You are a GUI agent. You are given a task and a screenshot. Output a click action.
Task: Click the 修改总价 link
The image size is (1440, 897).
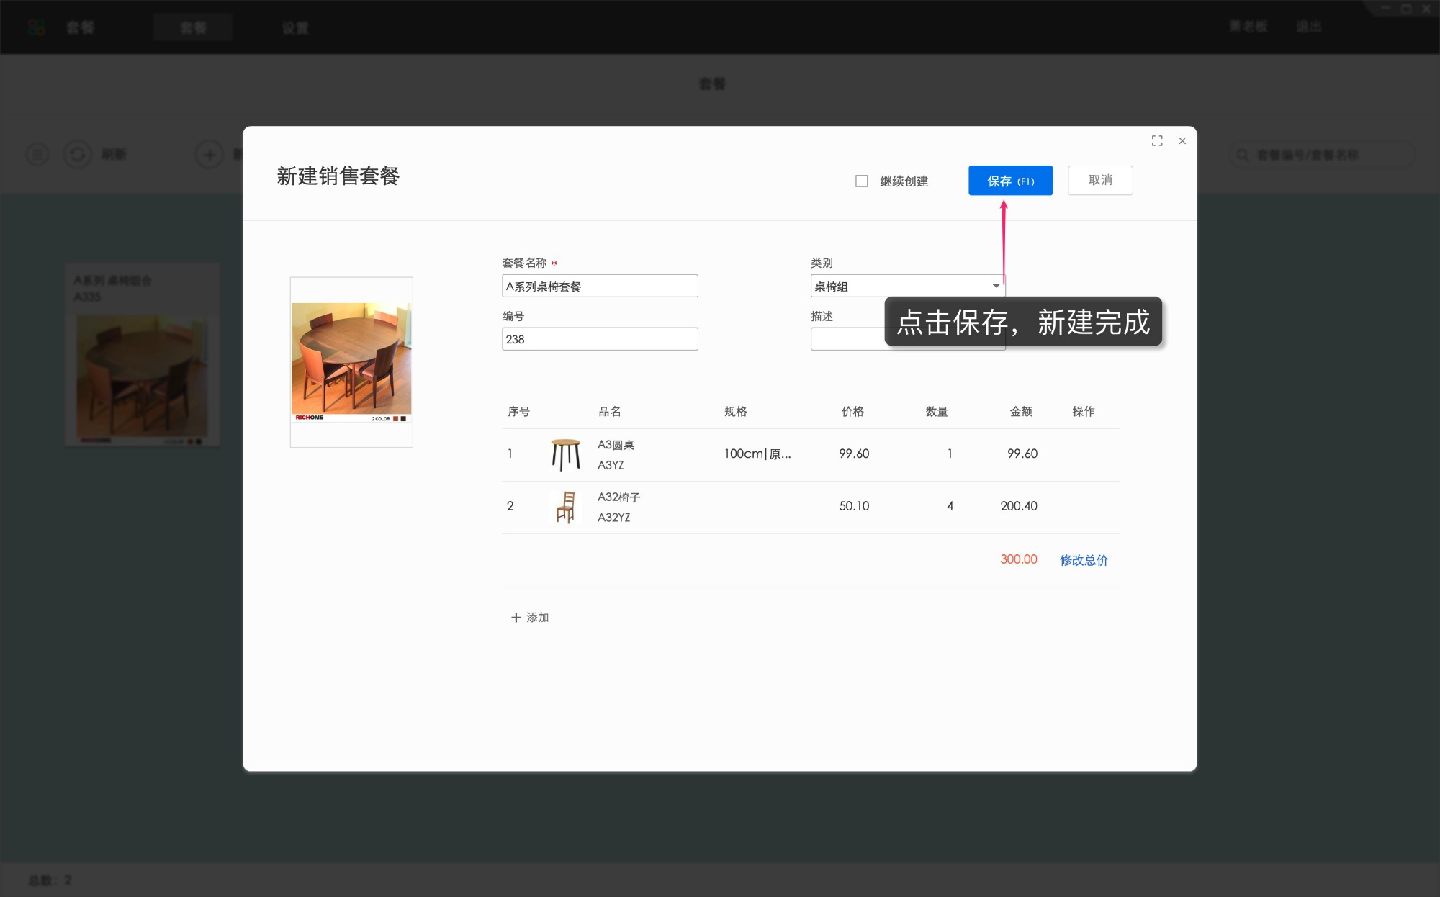pos(1083,560)
